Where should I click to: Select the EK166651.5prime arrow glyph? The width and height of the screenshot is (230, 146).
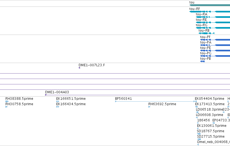pyautogui.click(x=58, y=101)
